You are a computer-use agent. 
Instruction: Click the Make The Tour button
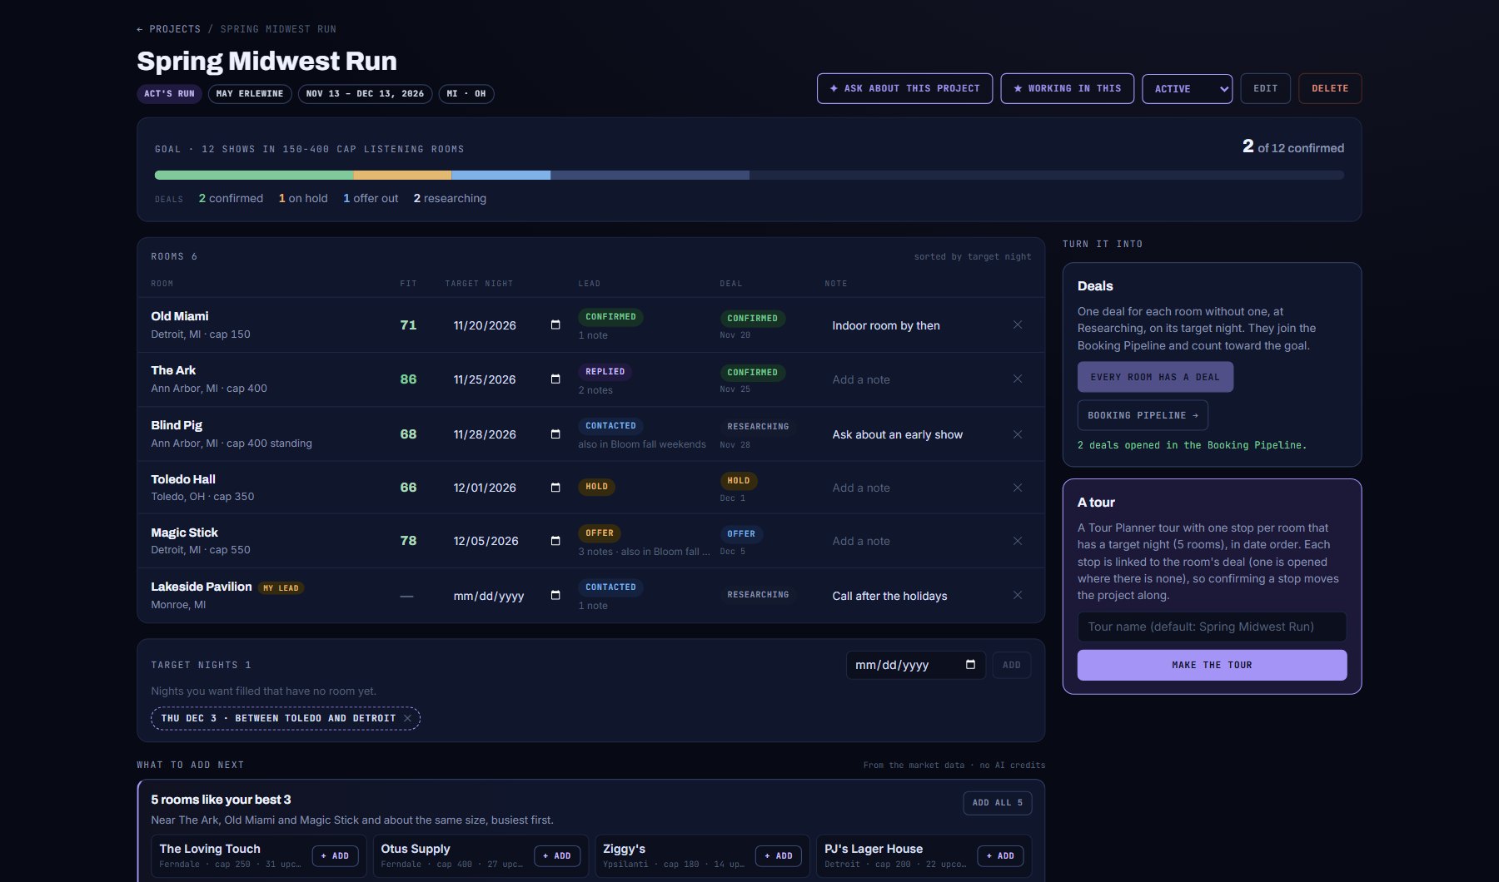(1212, 665)
